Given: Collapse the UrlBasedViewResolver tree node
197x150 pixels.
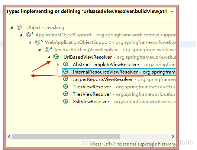Looking at the screenshot, I should tap(49, 57).
